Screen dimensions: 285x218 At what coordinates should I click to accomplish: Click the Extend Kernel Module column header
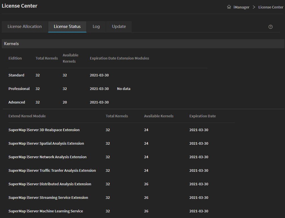click(x=27, y=116)
